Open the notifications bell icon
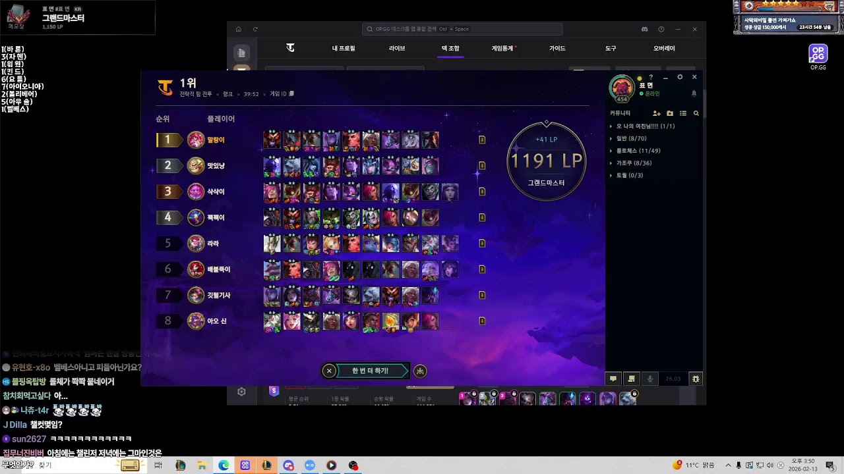This screenshot has width=844, height=474. pos(694,93)
